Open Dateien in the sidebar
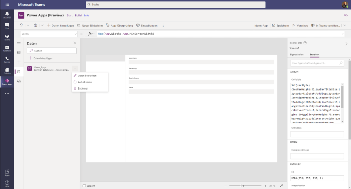Screen dimensions: 351x189 (7, 71)
